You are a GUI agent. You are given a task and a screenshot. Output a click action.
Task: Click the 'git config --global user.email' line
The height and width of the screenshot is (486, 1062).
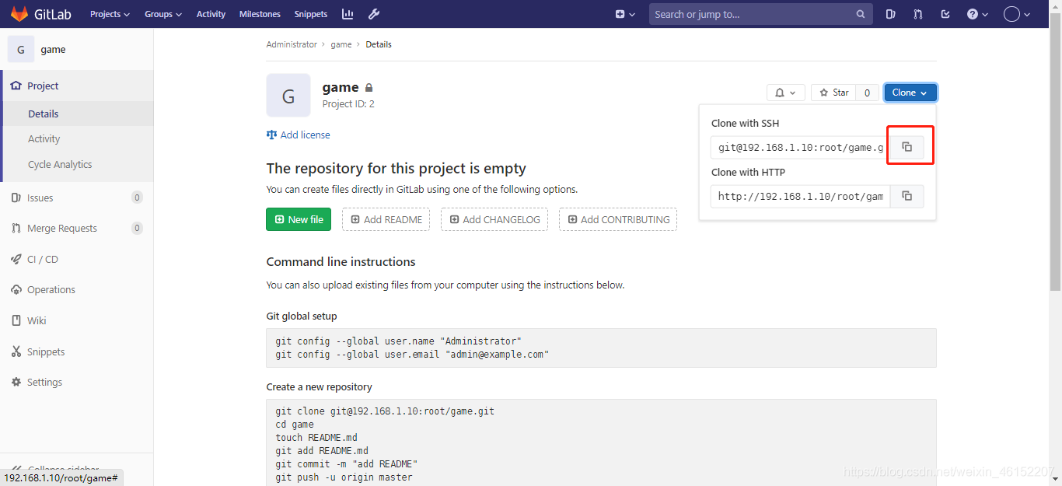pos(412,354)
